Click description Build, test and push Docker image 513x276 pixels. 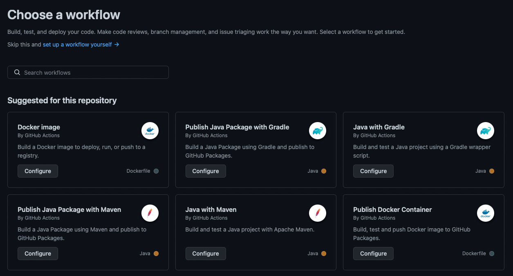412,234
